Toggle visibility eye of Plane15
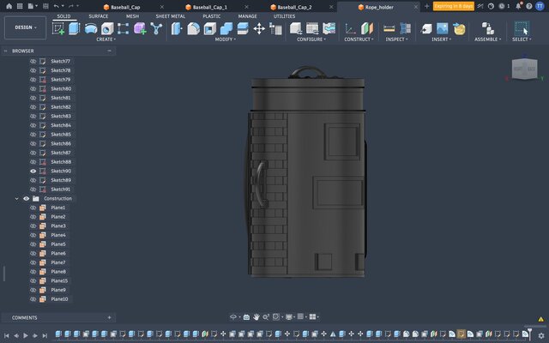Image resolution: width=549 pixels, height=343 pixels. 33,280
